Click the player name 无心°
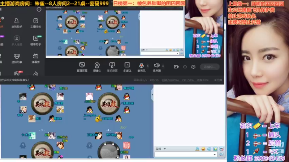The width and height of the screenshot is (289, 162). [123, 127]
